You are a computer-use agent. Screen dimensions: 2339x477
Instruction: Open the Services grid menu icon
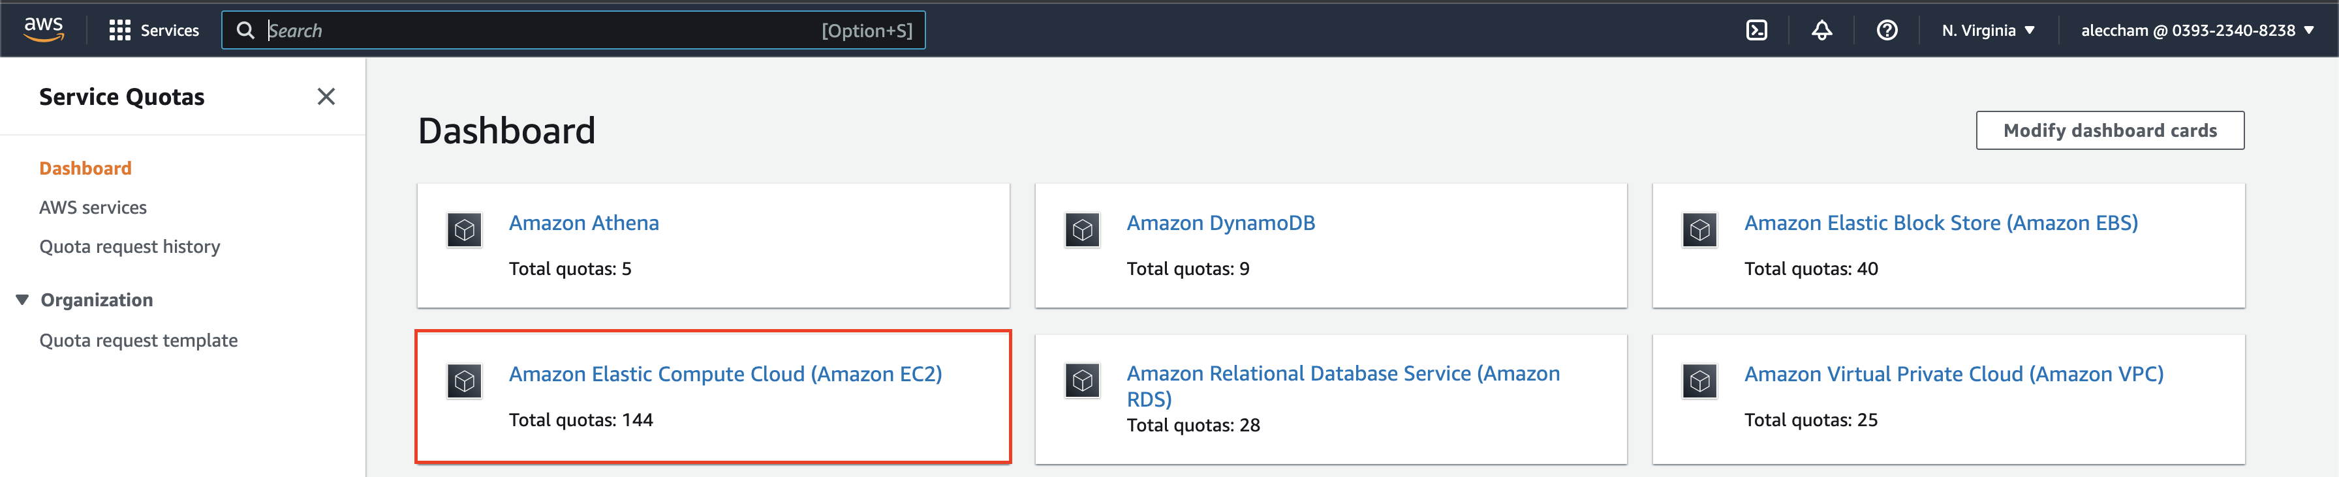120,31
